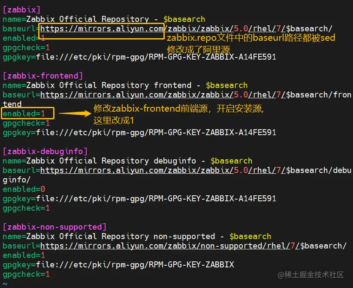Image resolution: width=353 pixels, height=288 pixels.
Task: Click gpgcheck=1 in the [zabbix] section
Action: tap(26, 48)
